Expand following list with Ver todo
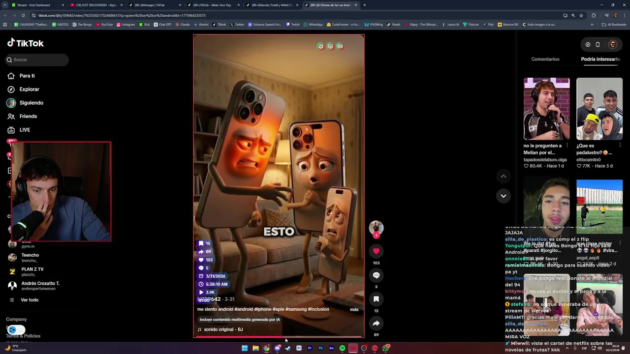 point(30,300)
